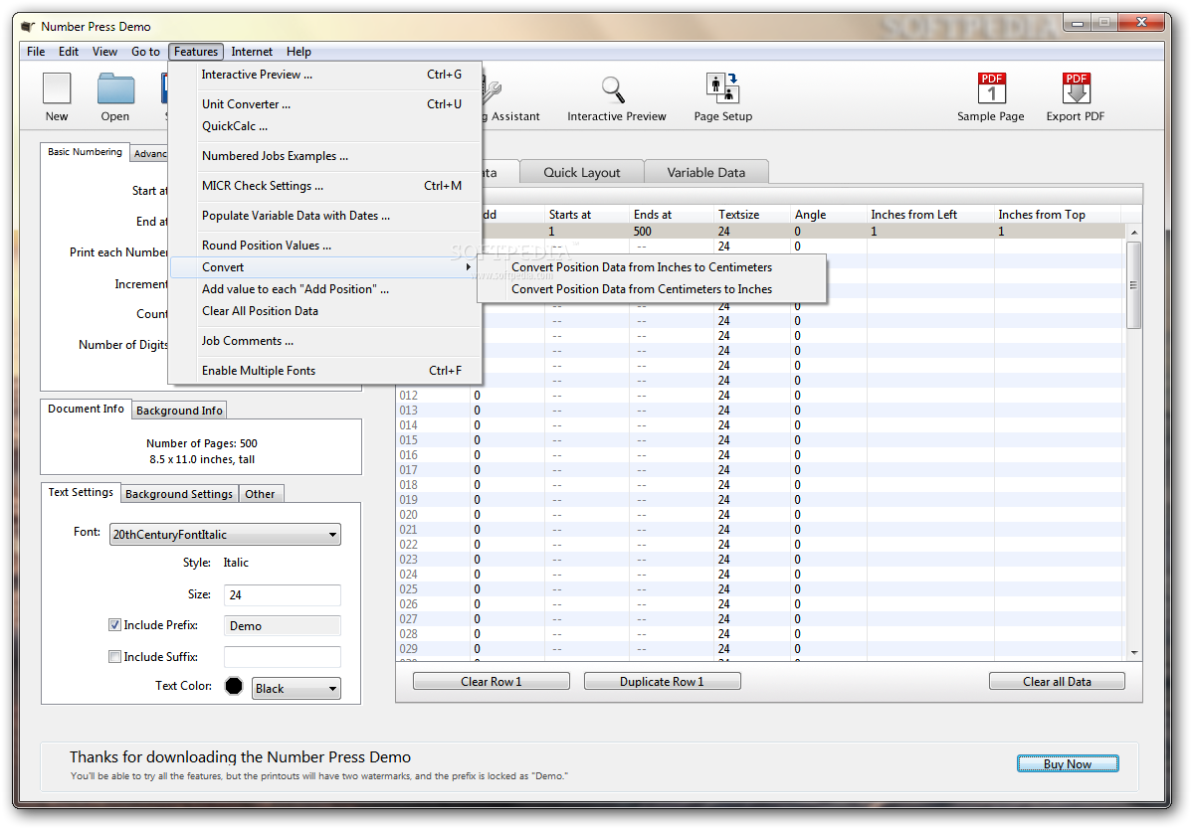
Task: Open the File menu
Action: [36, 52]
